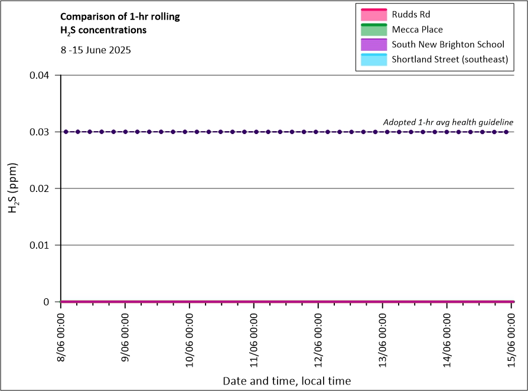528x391 pixels.
Task: Click the 8 -15 June 2025 subtitle
Action: [96, 50]
